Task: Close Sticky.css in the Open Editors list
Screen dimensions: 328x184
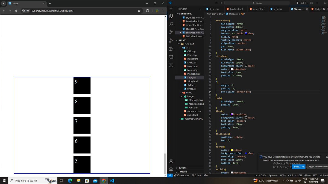Action: pos(180,32)
